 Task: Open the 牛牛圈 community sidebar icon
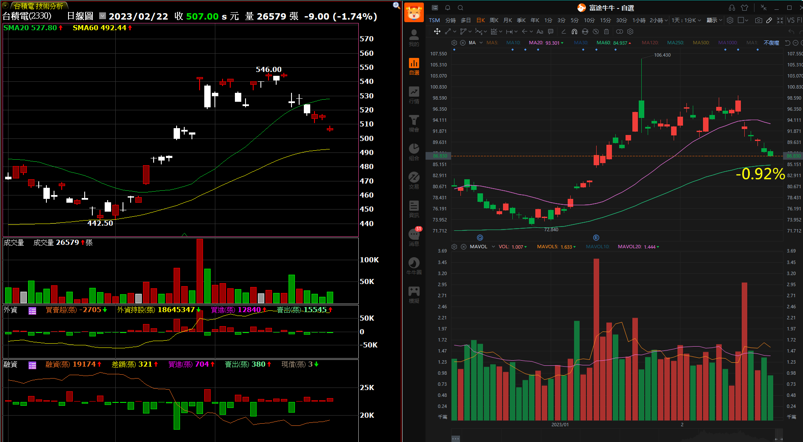[414, 266]
